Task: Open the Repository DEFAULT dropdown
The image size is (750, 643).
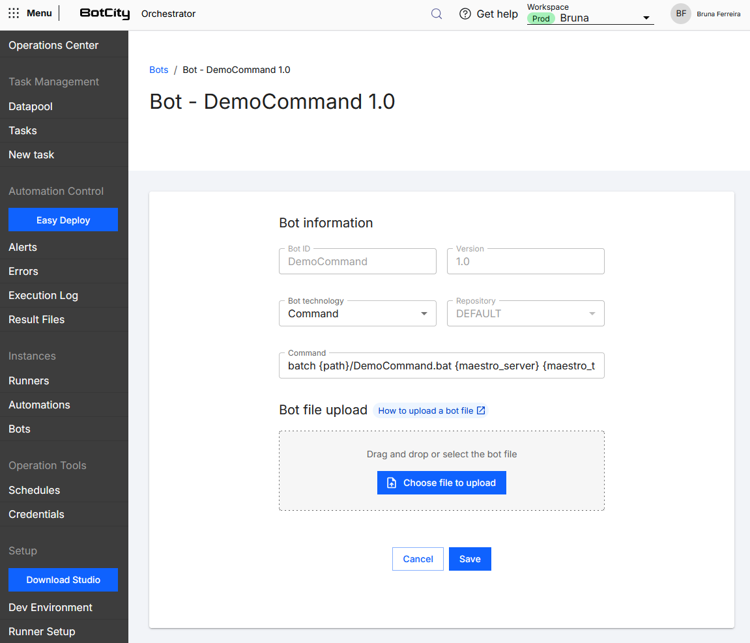Action: tap(525, 313)
